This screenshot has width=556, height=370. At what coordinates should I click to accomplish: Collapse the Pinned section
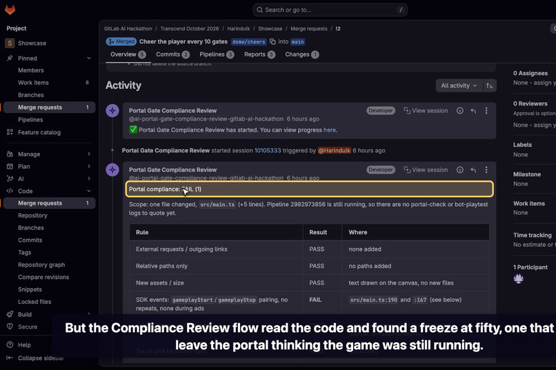89,59
